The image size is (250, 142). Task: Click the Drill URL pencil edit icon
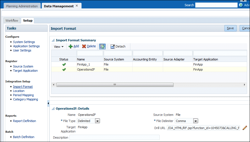(x=245, y=128)
